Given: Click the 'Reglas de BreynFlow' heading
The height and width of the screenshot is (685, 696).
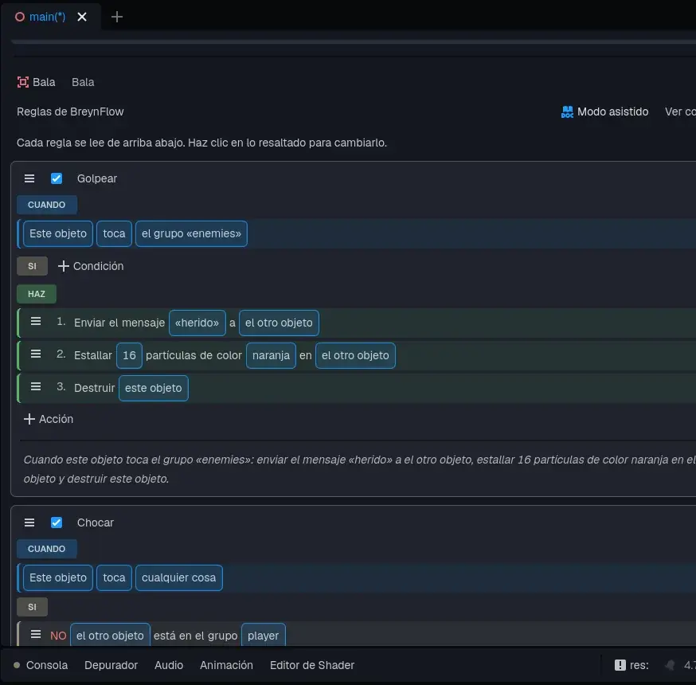Looking at the screenshot, I should click(x=70, y=112).
